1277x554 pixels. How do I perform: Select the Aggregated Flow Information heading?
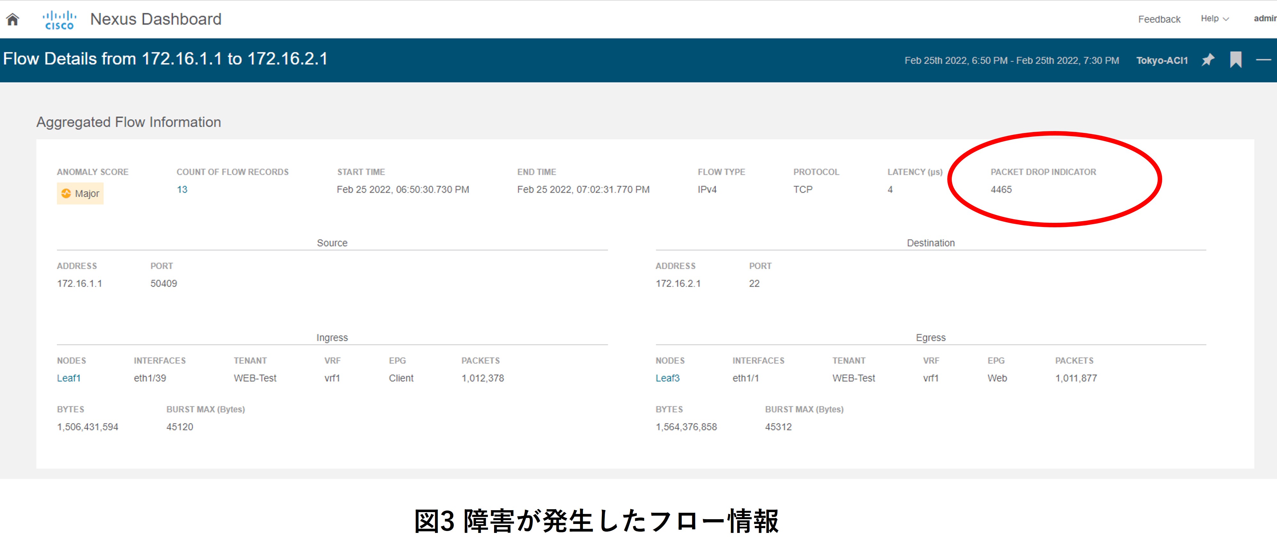[x=129, y=122]
